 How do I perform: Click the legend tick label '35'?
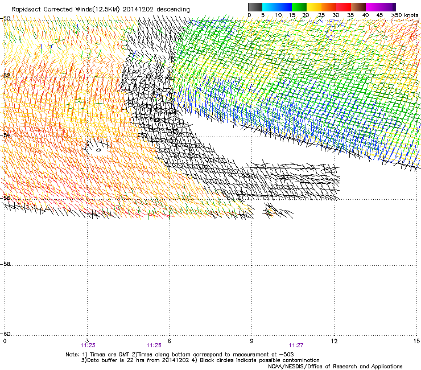click(350, 15)
